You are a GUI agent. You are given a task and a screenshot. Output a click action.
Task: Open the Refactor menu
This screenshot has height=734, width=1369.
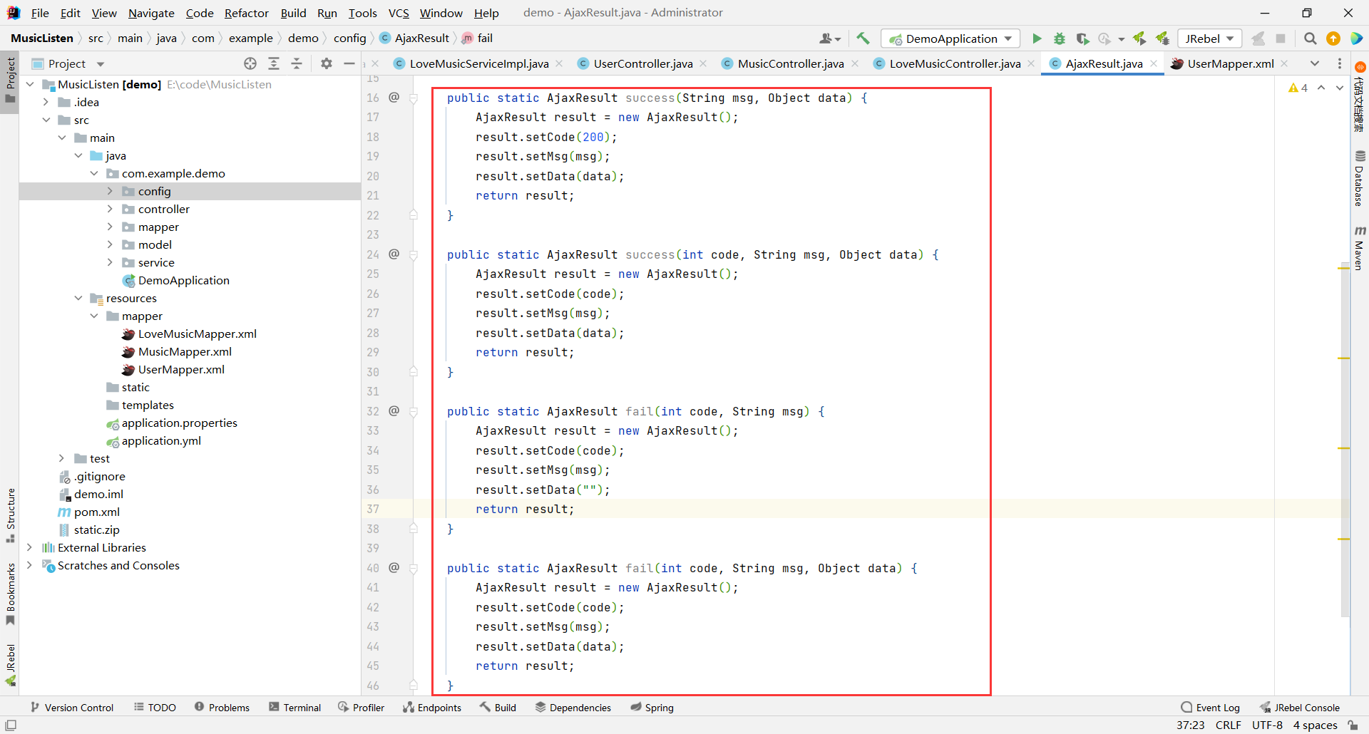point(246,13)
